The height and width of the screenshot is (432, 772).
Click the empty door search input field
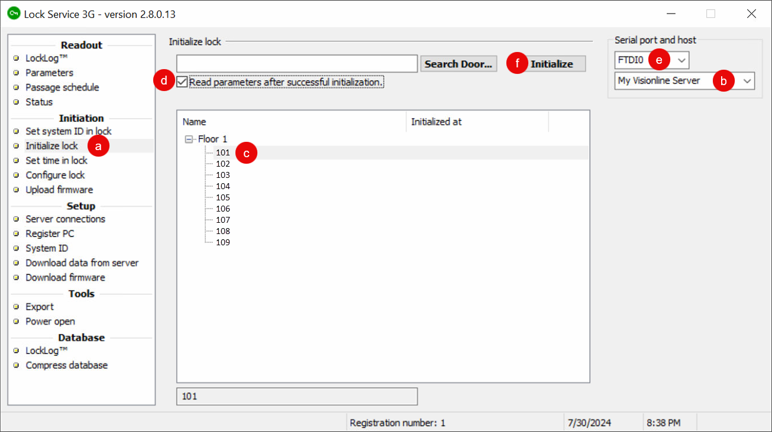coord(296,63)
